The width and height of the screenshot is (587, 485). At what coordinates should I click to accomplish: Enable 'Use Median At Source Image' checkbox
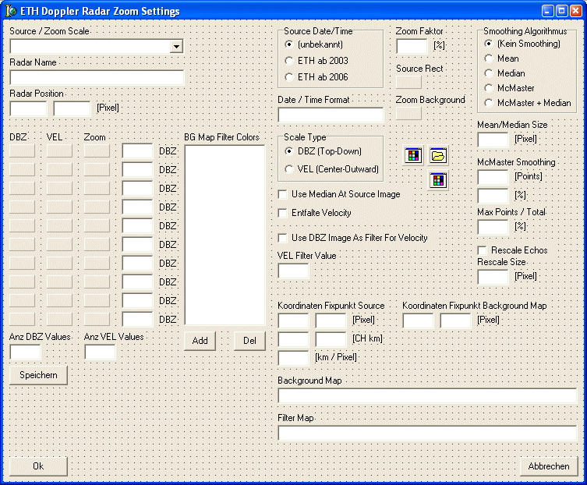coord(284,194)
